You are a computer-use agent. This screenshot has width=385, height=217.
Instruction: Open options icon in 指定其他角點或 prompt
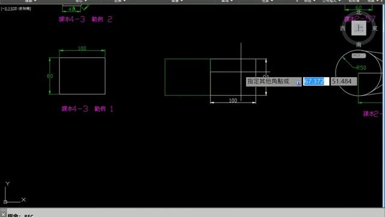[x=298, y=83]
